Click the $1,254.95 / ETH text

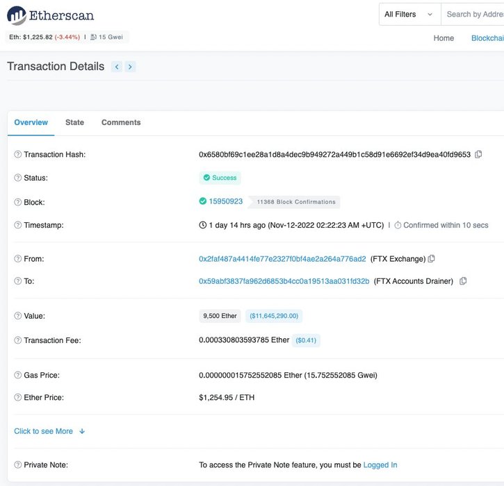pyautogui.click(x=227, y=397)
